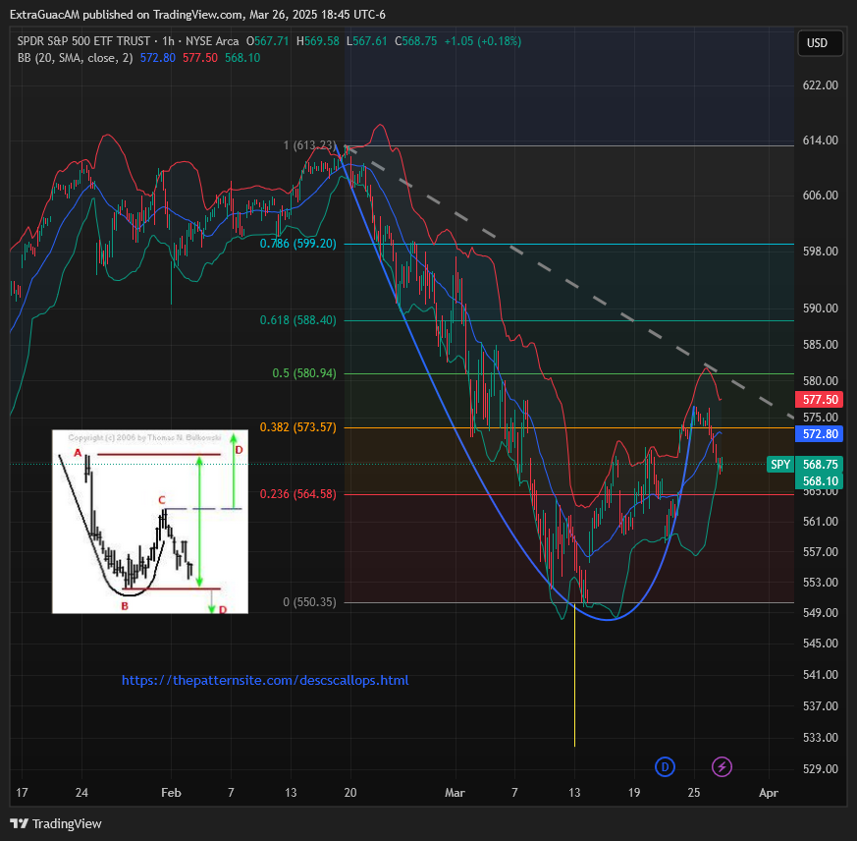Image resolution: width=857 pixels, height=841 pixels.
Task: Click the 606.00 price axis label
Action: 820,196
